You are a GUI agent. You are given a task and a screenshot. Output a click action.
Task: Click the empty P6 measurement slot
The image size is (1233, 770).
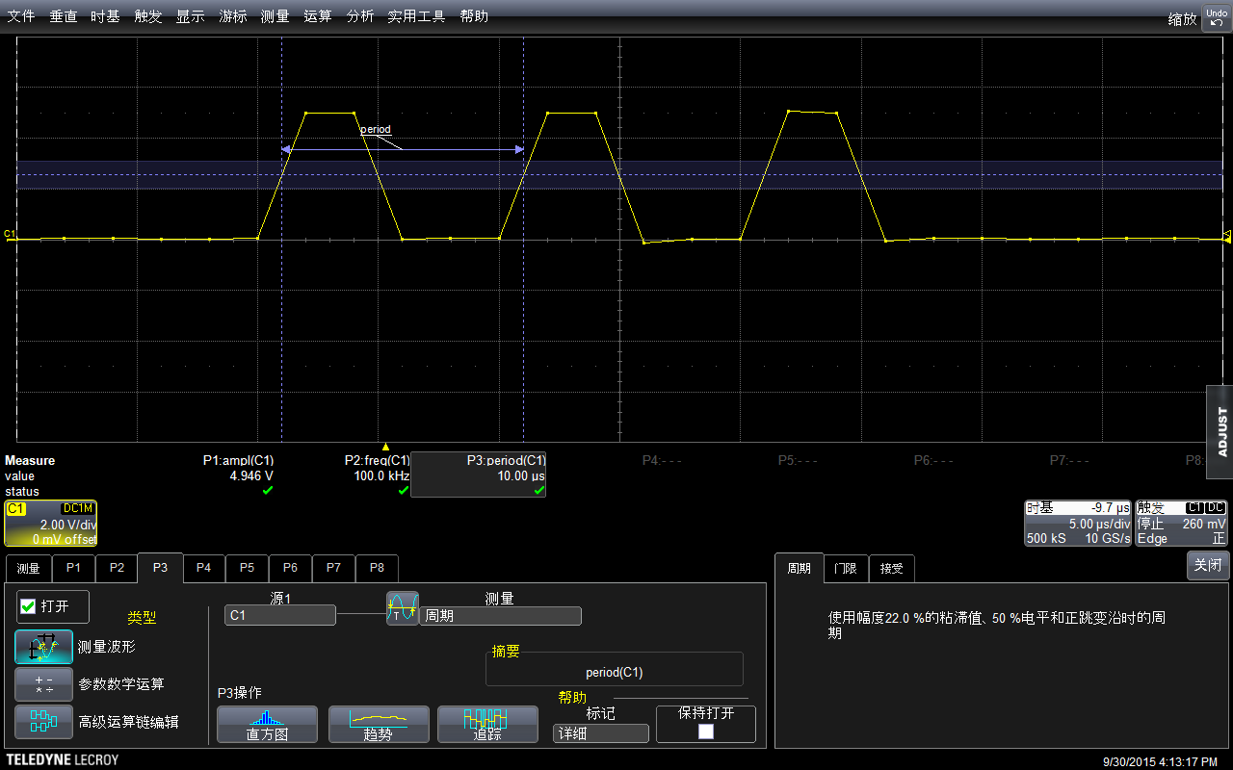point(933,461)
